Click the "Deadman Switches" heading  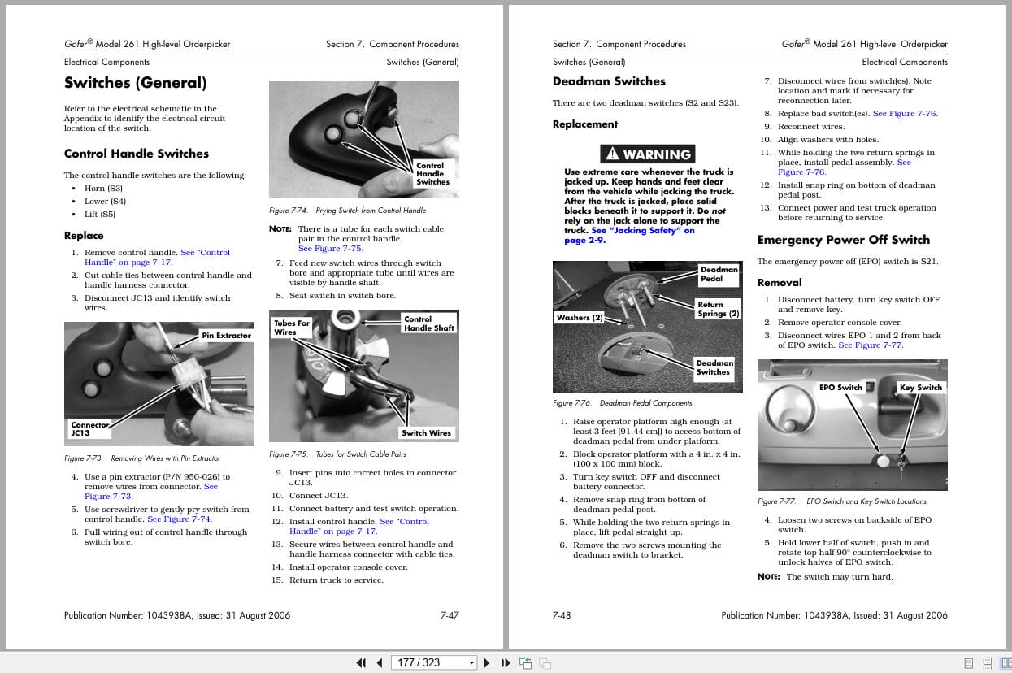pos(609,81)
